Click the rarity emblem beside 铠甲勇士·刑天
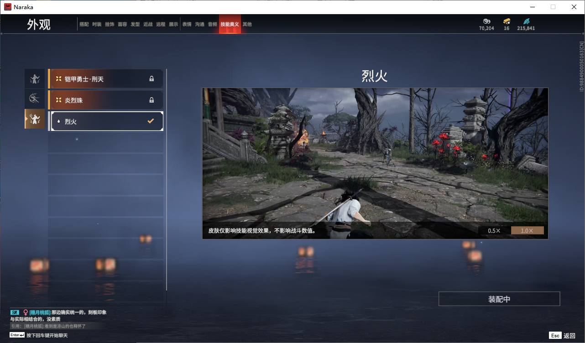The height and width of the screenshot is (343, 585). [58, 79]
